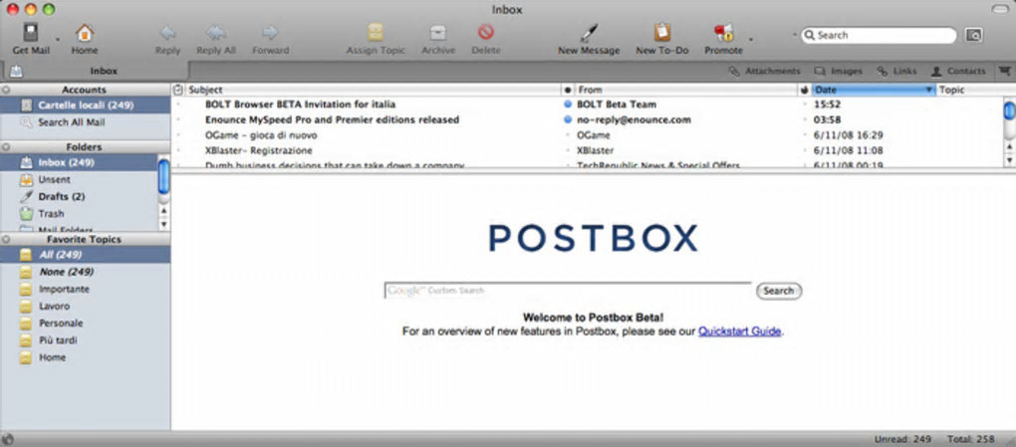Click the status bar activity icon
The image size is (1016, 447).
point(8,439)
